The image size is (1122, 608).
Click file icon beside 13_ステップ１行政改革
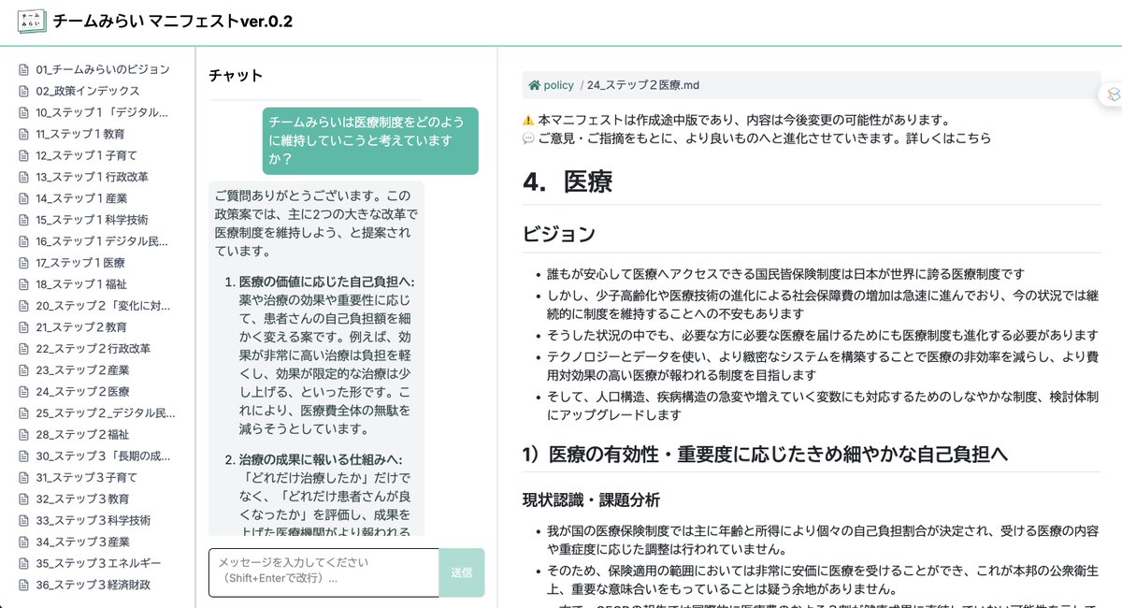click(24, 177)
